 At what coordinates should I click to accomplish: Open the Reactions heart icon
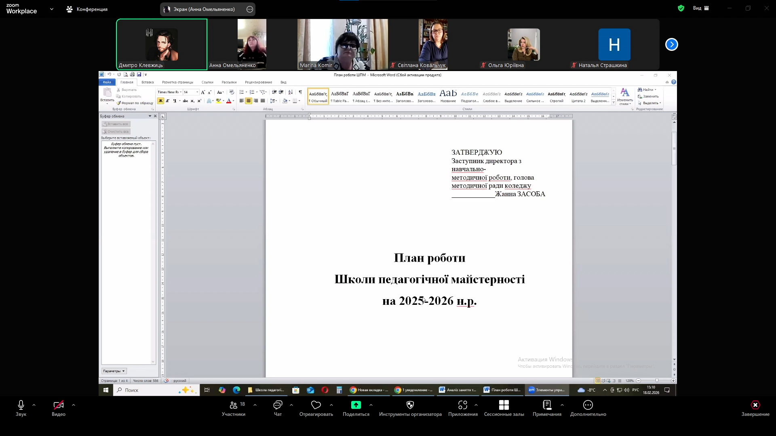tap(316, 405)
